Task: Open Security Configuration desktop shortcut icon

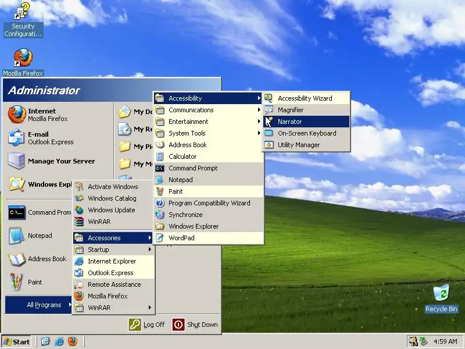Action: pos(23,19)
